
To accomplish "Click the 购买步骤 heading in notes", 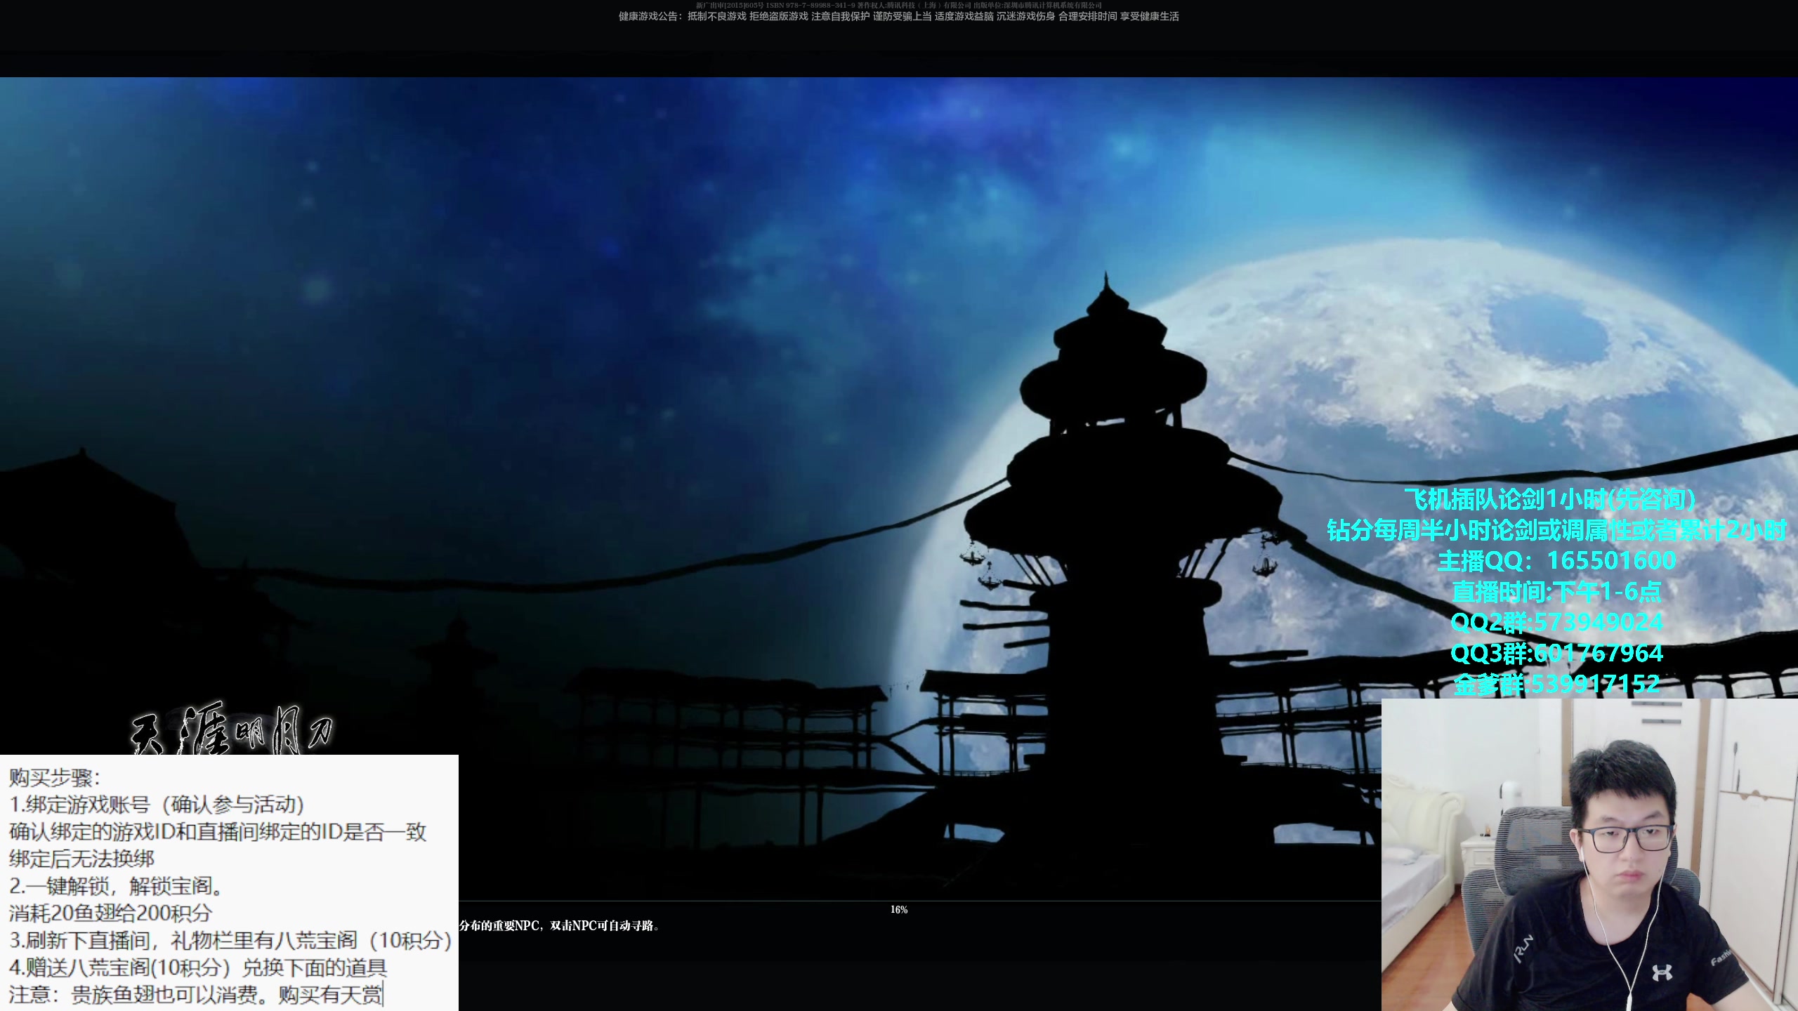I will [x=55, y=778].
